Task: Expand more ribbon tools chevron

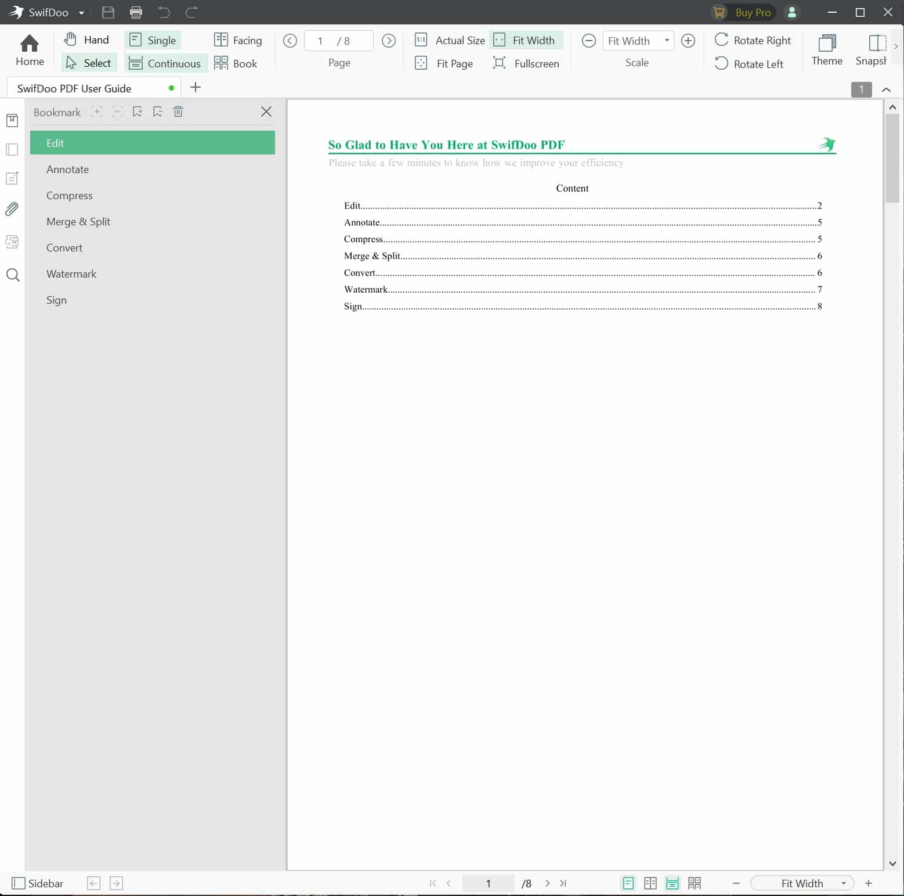Action: pos(896,46)
